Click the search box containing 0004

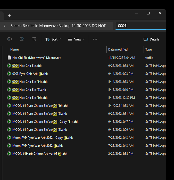141,26
